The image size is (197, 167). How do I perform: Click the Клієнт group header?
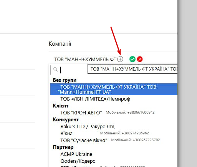click(x=61, y=106)
